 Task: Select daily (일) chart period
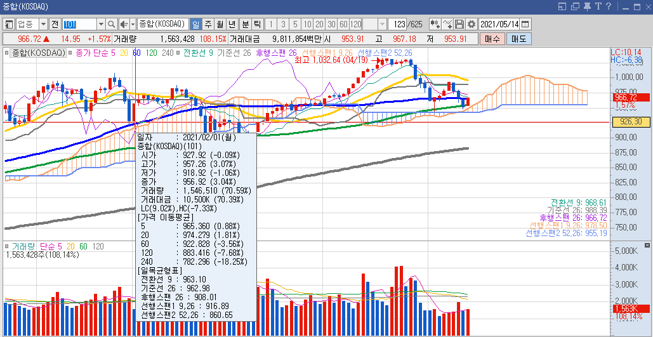[x=196, y=24]
